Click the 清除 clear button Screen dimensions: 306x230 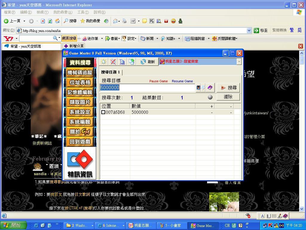[x=228, y=97]
